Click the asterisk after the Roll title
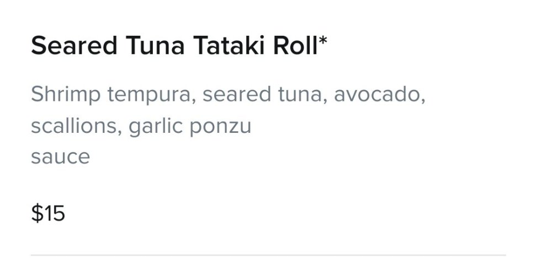The width and height of the screenshot is (552, 258). click(x=323, y=41)
